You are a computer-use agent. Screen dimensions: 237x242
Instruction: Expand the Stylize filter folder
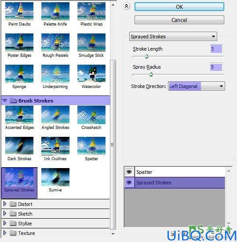tap(5, 223)
